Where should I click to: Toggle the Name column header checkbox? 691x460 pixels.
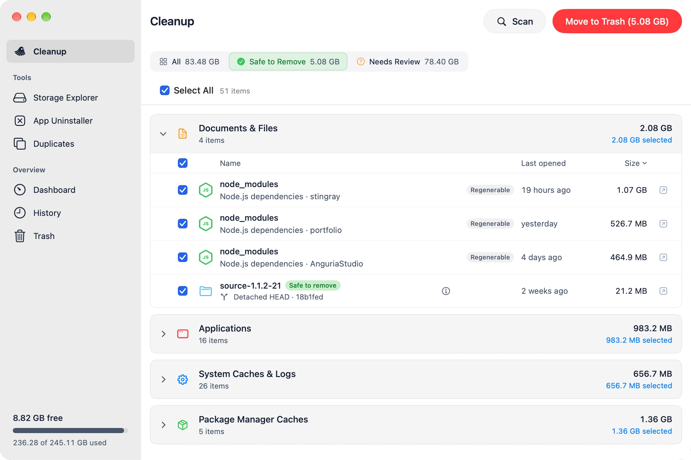click(x=183, y=163)
